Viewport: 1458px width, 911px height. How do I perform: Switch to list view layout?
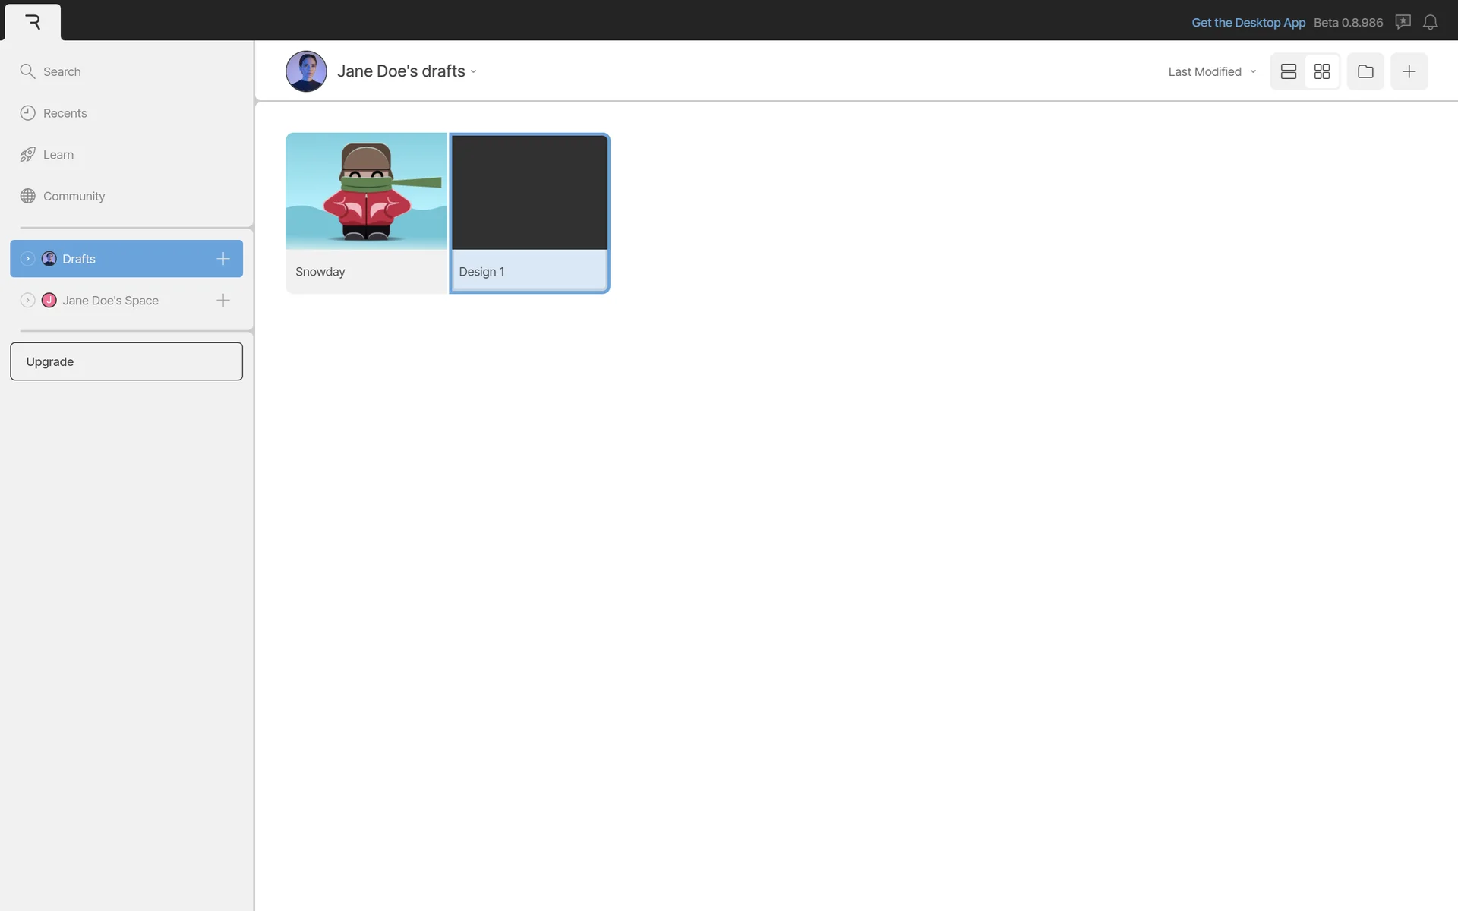pos(1288,71)
